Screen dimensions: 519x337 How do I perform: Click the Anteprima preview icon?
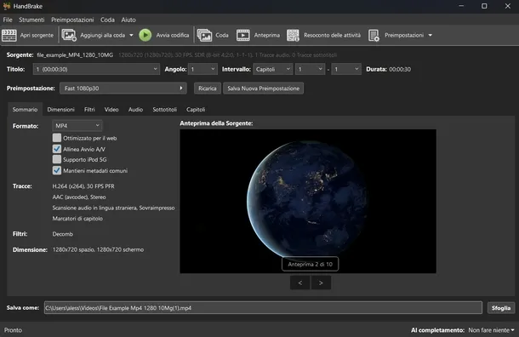coord(243,35)
